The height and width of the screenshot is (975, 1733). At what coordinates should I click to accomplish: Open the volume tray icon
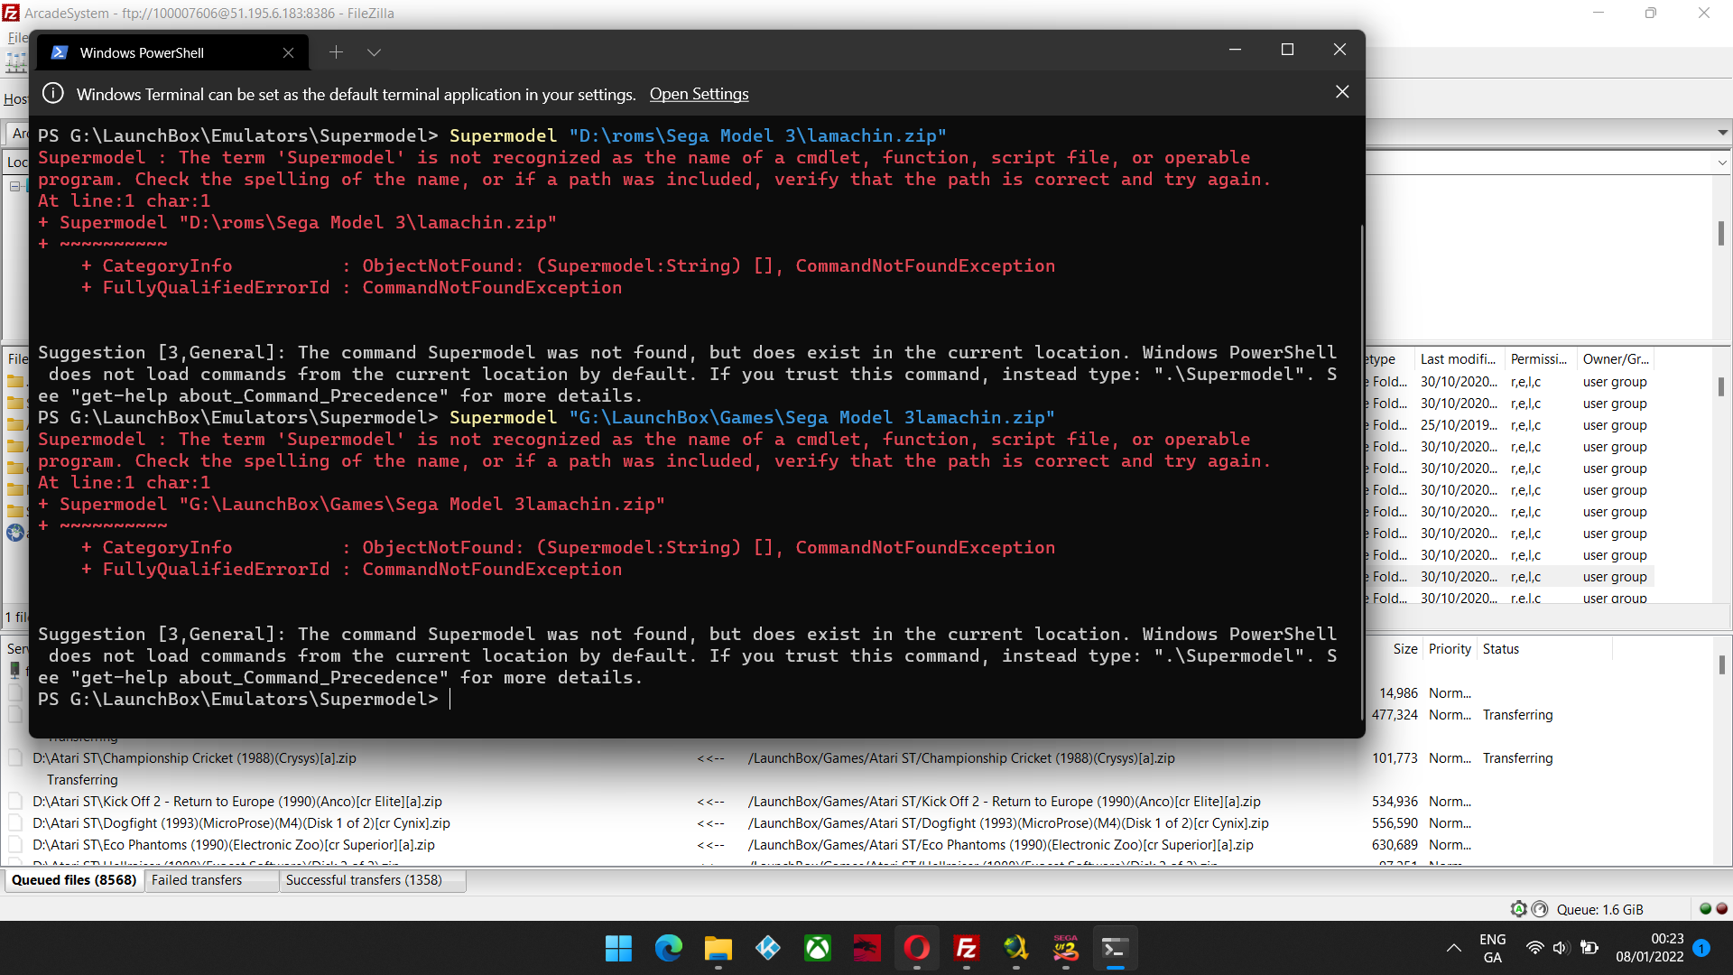pyautogui.click(x=1561, y=948)
